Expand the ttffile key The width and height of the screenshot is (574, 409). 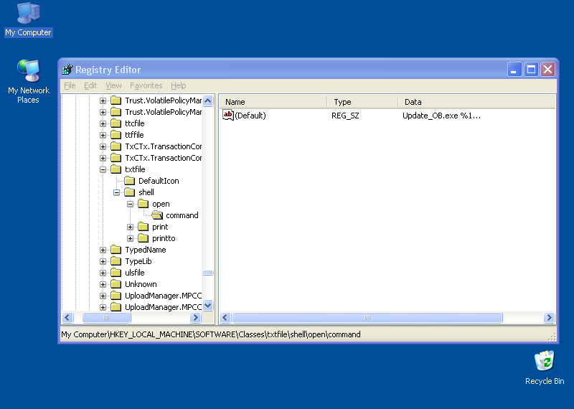point(103,135)
